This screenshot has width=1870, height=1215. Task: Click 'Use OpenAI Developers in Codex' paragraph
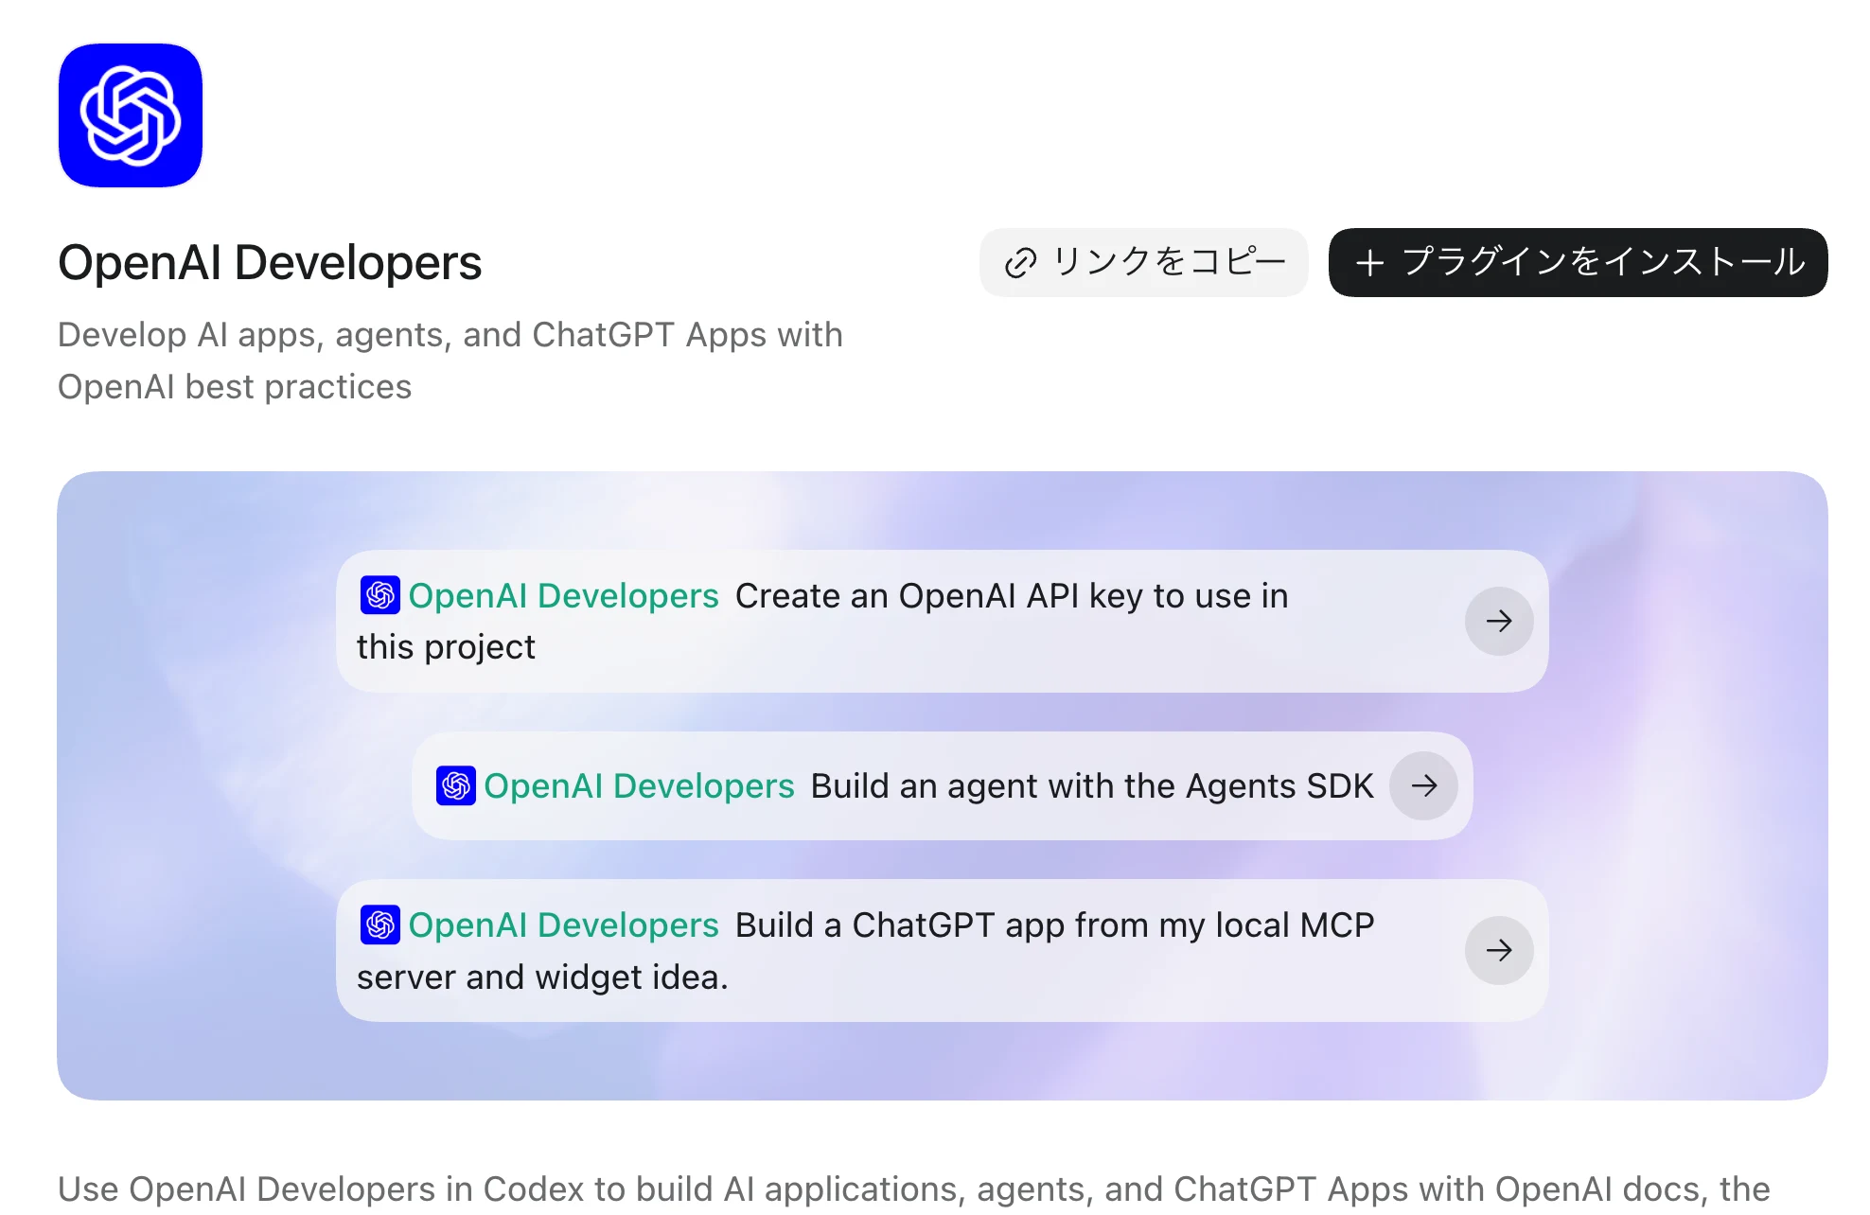pyautogui.click(x=914, y=1189)
